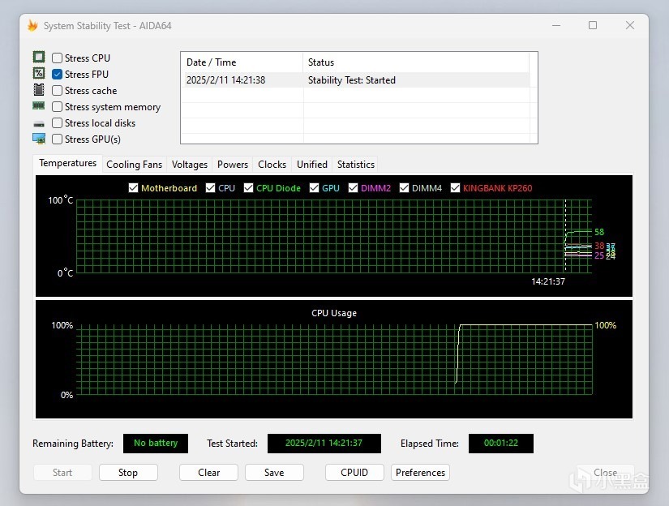Image resolution: width=669 pixels, height=506 pixels.
Task: Toggle the Motherboard temperature graph checkbox
Action: tap(133, 188)
